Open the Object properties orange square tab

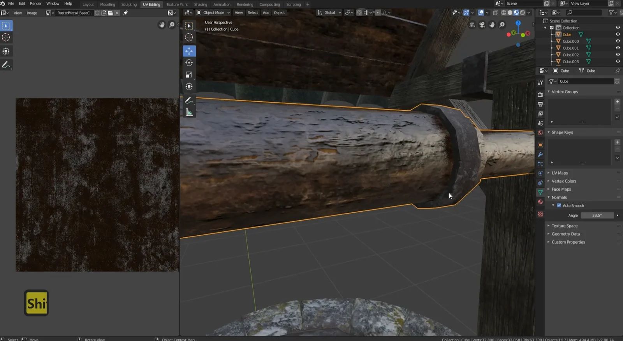coord(540,145)
